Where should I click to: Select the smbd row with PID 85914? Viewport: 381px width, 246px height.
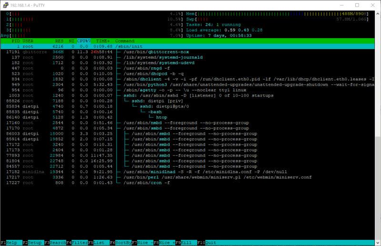coord(187,139)
